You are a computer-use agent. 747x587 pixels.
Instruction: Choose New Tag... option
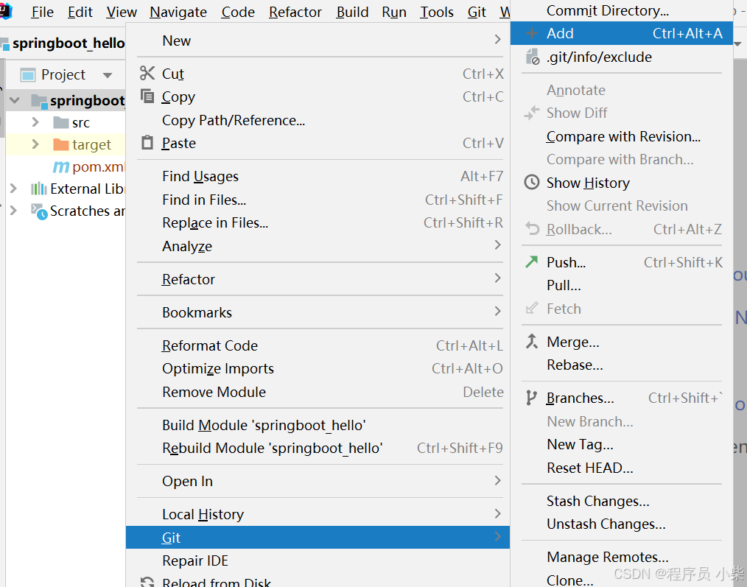(x=621, y=444)
